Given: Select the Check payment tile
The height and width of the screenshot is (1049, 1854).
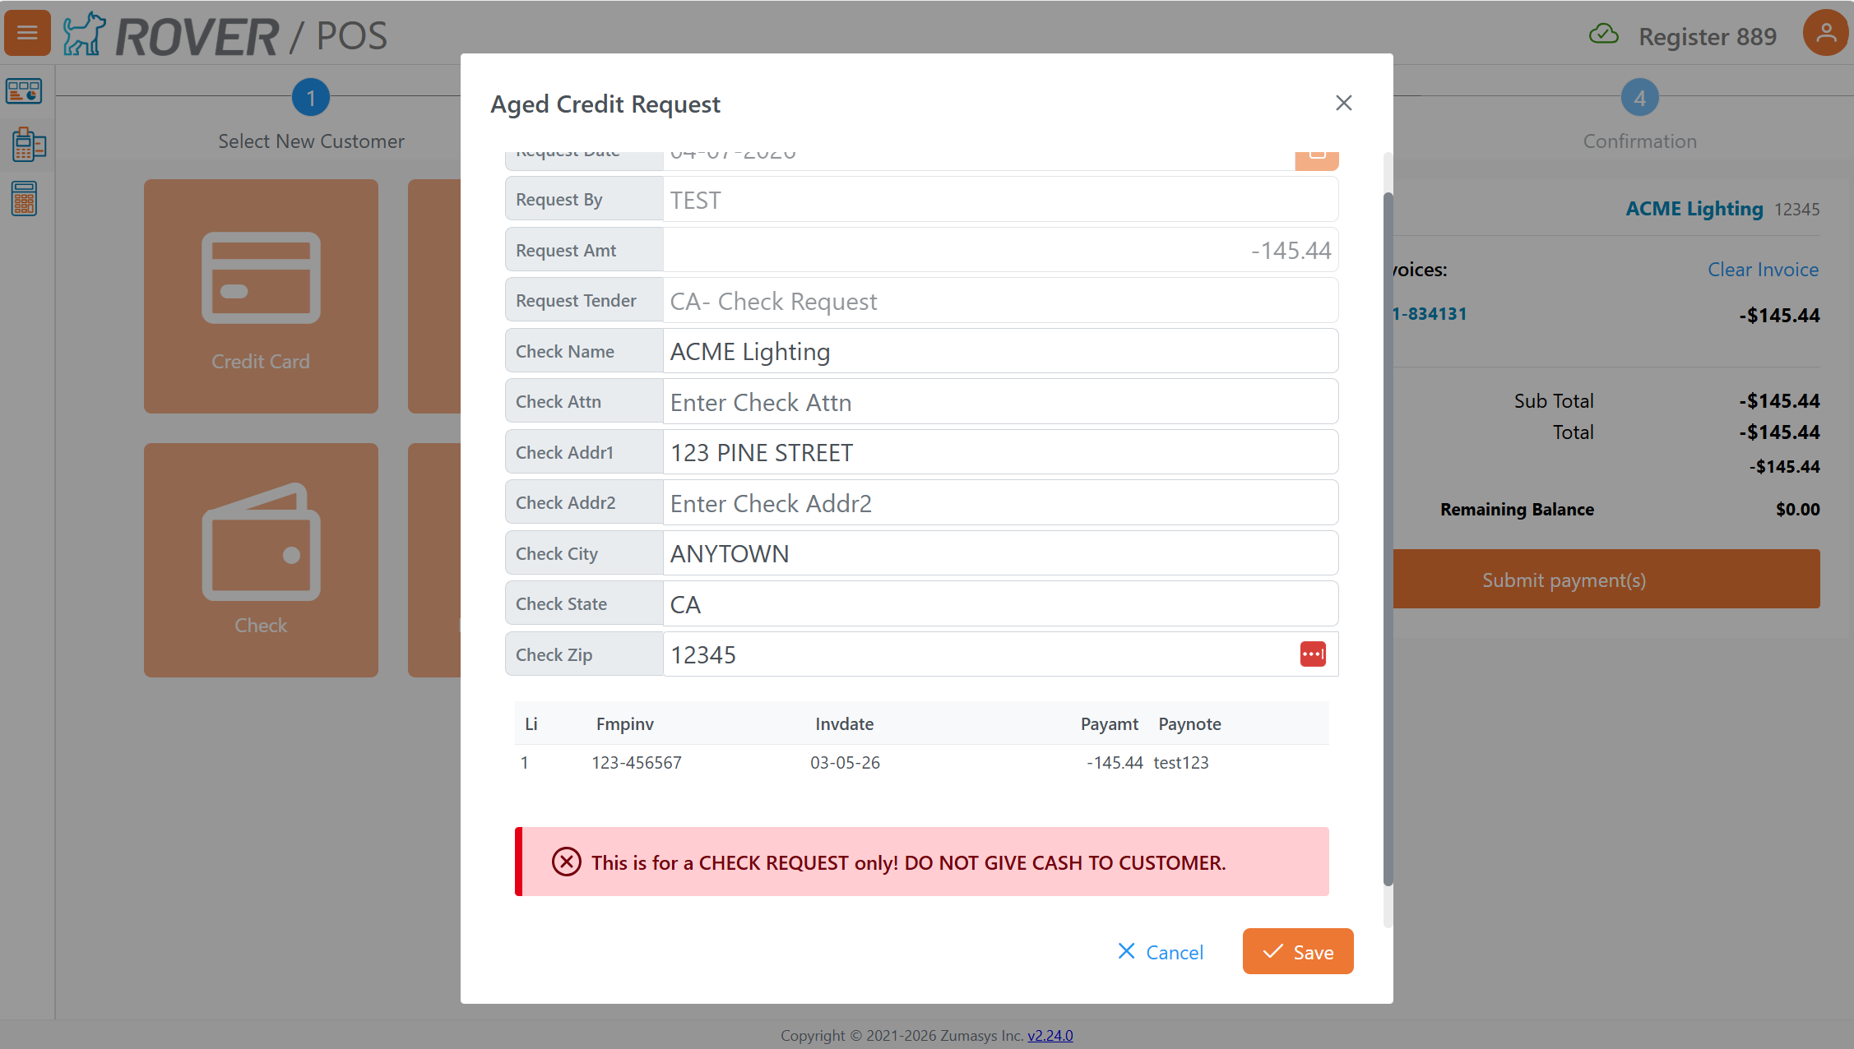Looking at the screenshot, I should coord(260,560).
